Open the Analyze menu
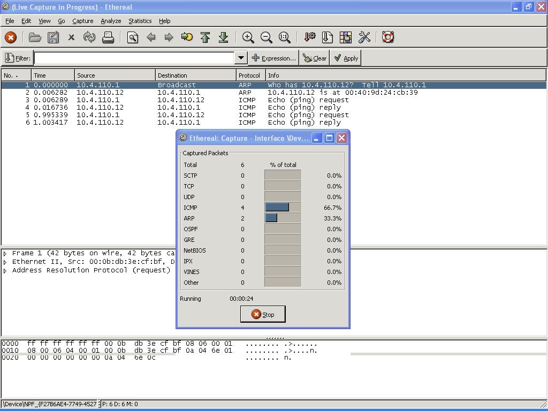548x411 pixels. 111,21
